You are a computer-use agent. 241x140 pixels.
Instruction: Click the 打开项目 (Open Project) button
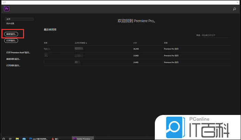click(12, 40)
